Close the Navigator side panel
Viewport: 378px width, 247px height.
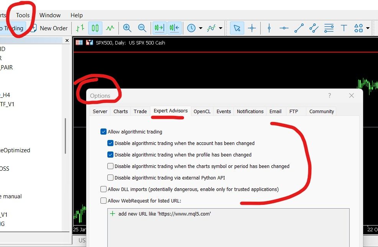pyautogui.click(x=67, y=41)
